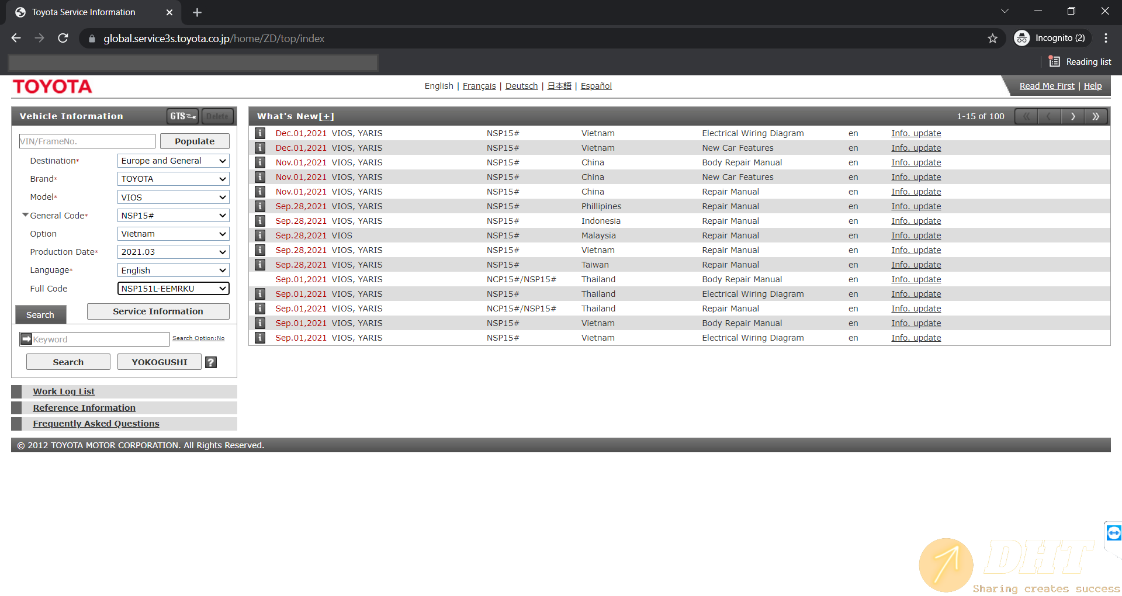Collapse the General Code triangle expander
This screenshot has height=596, width=1122.
[x=25, y=215]
